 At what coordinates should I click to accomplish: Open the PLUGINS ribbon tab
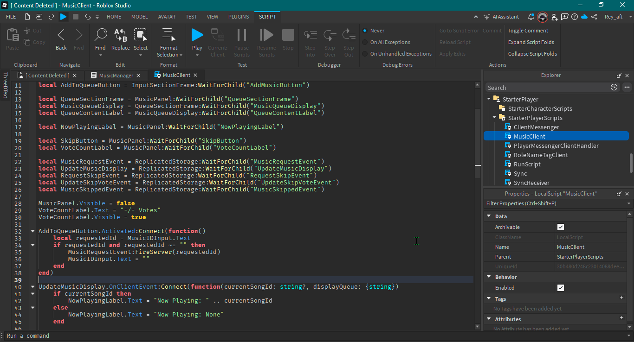point(239,17)
